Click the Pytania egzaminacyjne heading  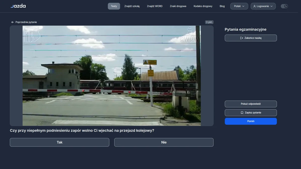pos(246,30)
